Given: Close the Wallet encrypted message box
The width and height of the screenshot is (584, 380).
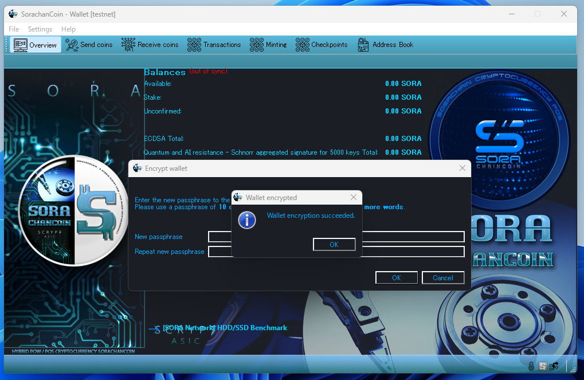Looking at the screenshot, I should [x=354, y=198].
